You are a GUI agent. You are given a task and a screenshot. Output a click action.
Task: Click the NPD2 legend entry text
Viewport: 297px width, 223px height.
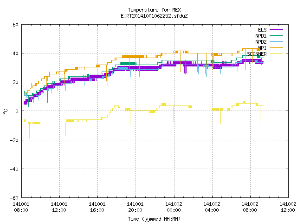(x=261, y=42)
